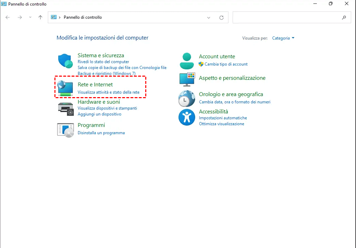The image size is (356, 248).
Task: Open Aspetto e personalizzazione heading
Action: point(232,78)
